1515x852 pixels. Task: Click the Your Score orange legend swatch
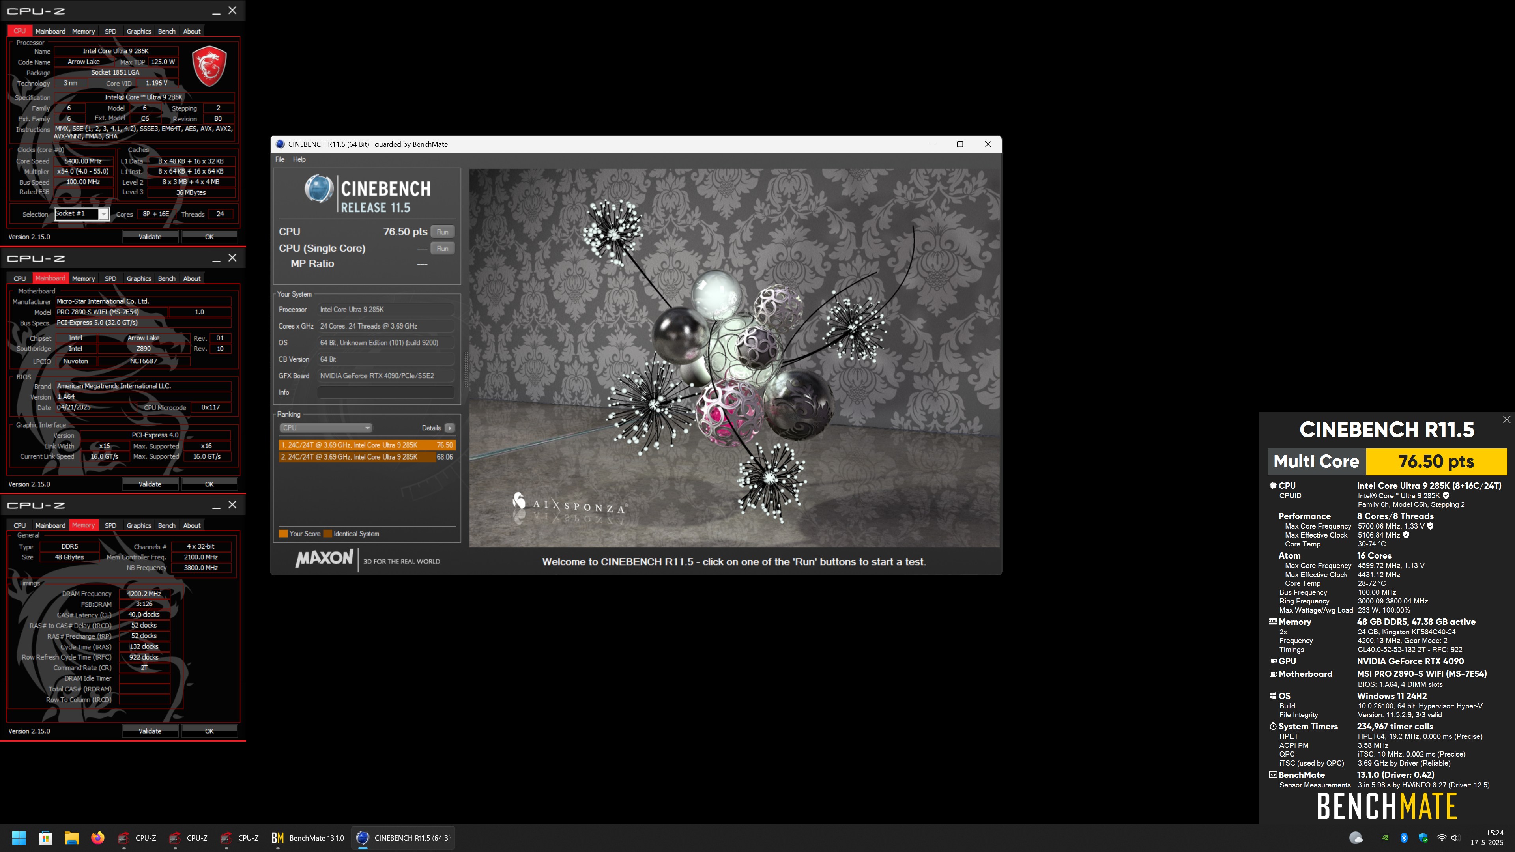283,534
